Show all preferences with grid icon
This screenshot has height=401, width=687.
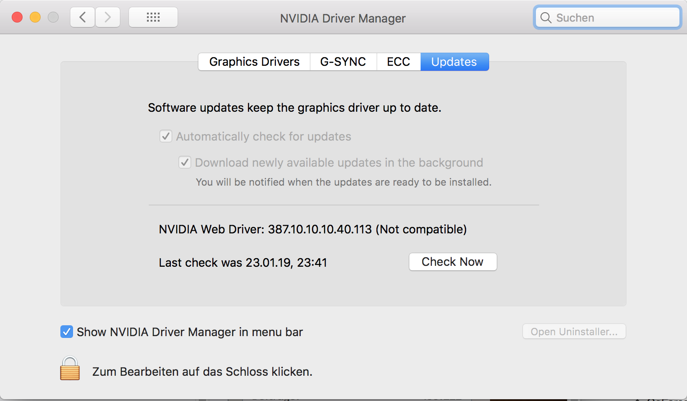click(x=153, y=18)
